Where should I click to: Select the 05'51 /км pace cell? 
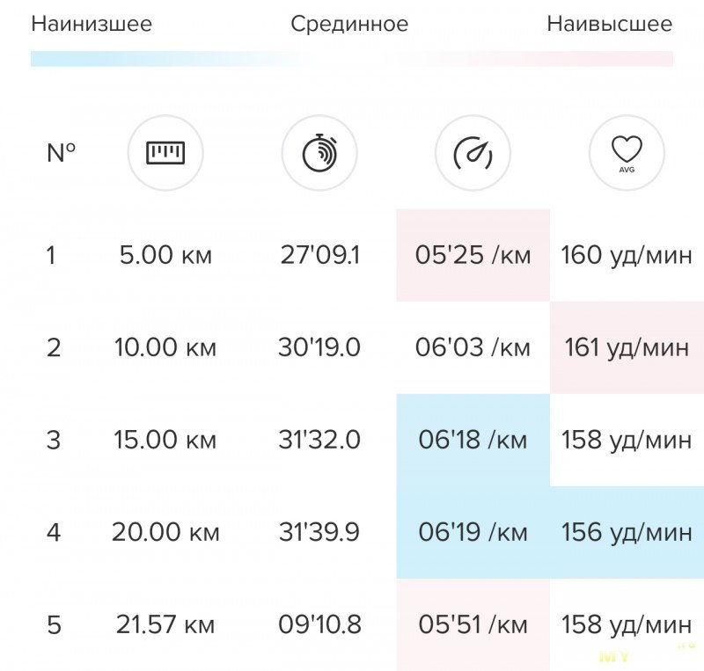473,624
